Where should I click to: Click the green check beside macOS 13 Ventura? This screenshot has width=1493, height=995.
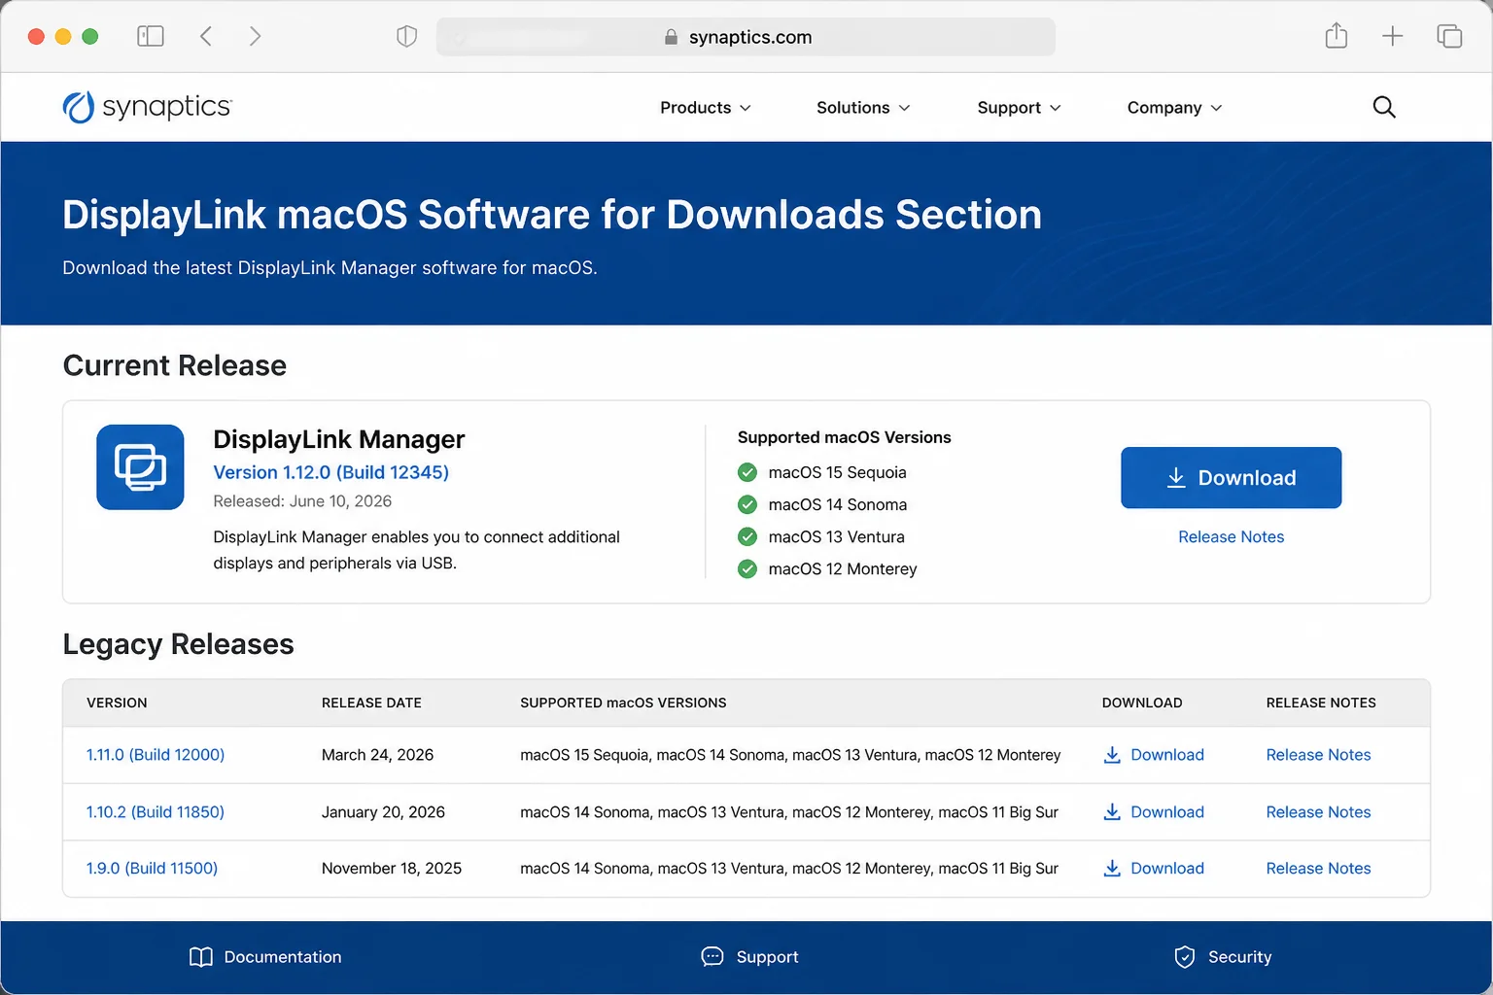coord(747,537)
